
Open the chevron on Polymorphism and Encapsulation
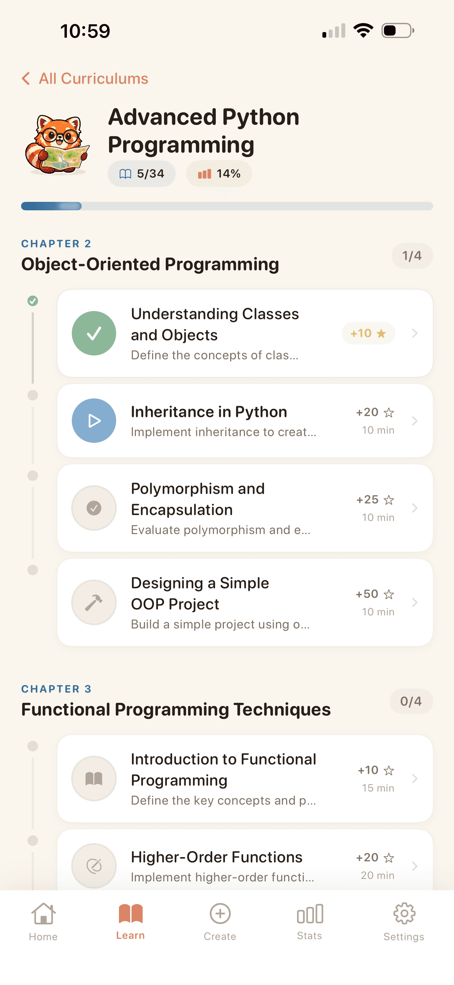click(x=415, y=508)
